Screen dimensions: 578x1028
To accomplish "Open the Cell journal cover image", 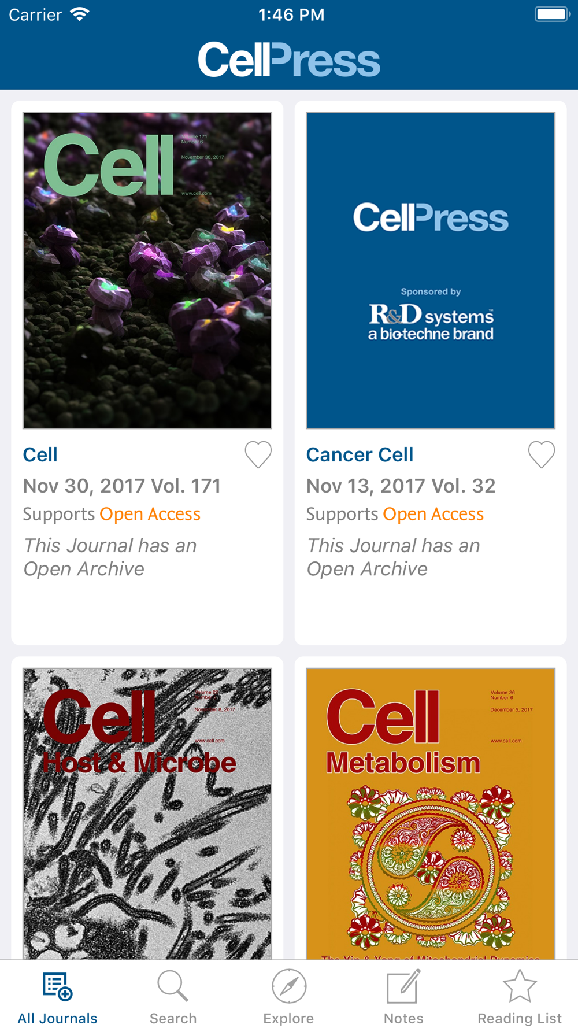I will point(147,271).
